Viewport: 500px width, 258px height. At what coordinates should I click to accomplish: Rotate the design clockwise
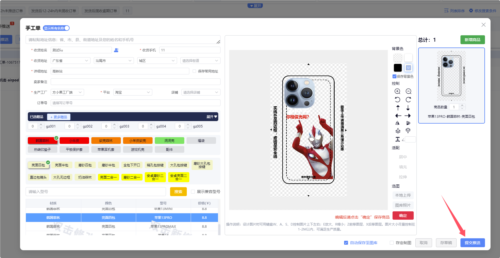(408, 100)
